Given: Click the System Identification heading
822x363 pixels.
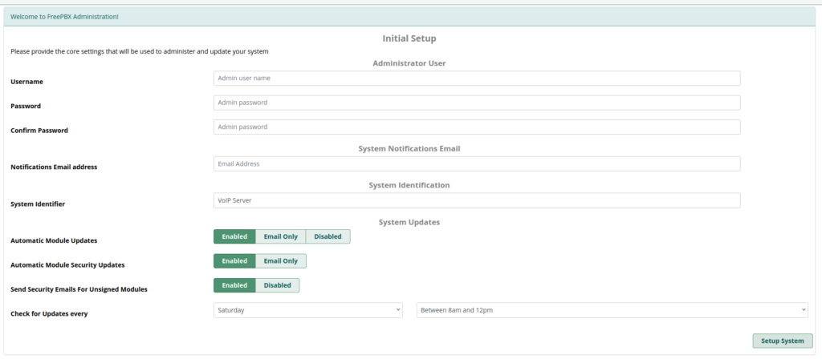Looking at the screenshot, I should [x=409, y=185].
